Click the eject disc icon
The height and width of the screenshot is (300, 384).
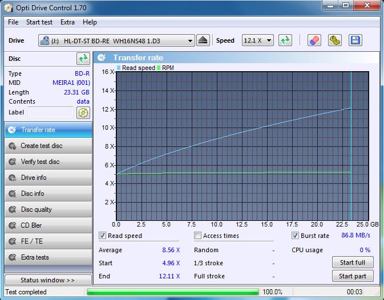tap(203, 40)
